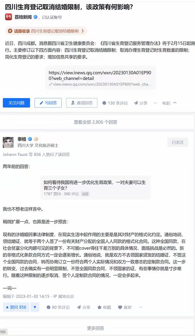Collapse the question details with 收起
The image size is (195, 336).
click(x=169, y=103)
